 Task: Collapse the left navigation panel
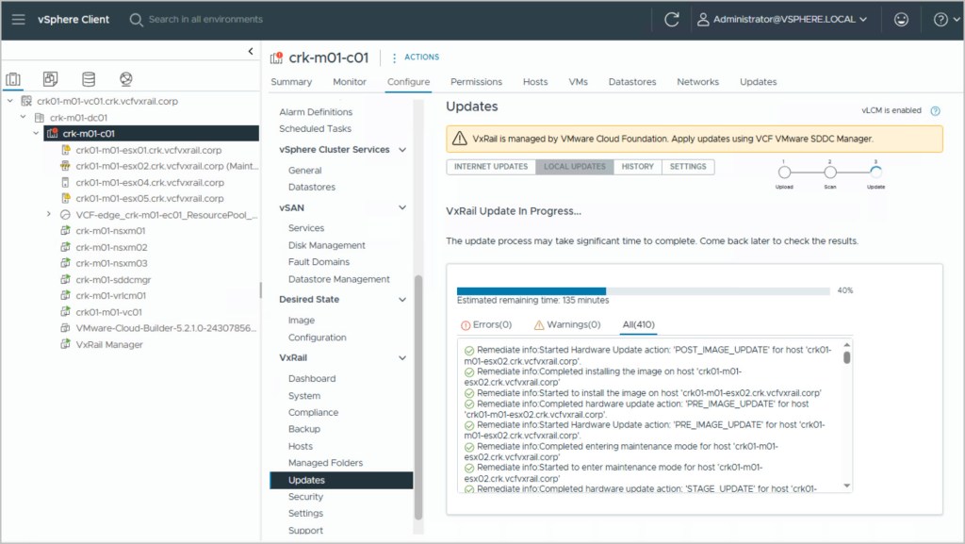[x=251, y=52]
